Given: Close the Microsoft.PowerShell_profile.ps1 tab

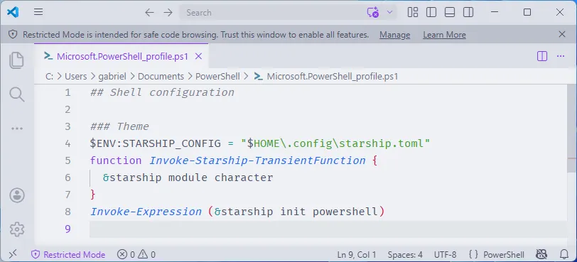Looking at the screenshot, I should point(198,56).
